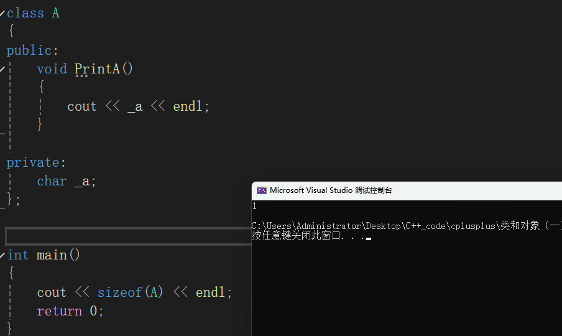Collapse the class A code block

point(2,14)
